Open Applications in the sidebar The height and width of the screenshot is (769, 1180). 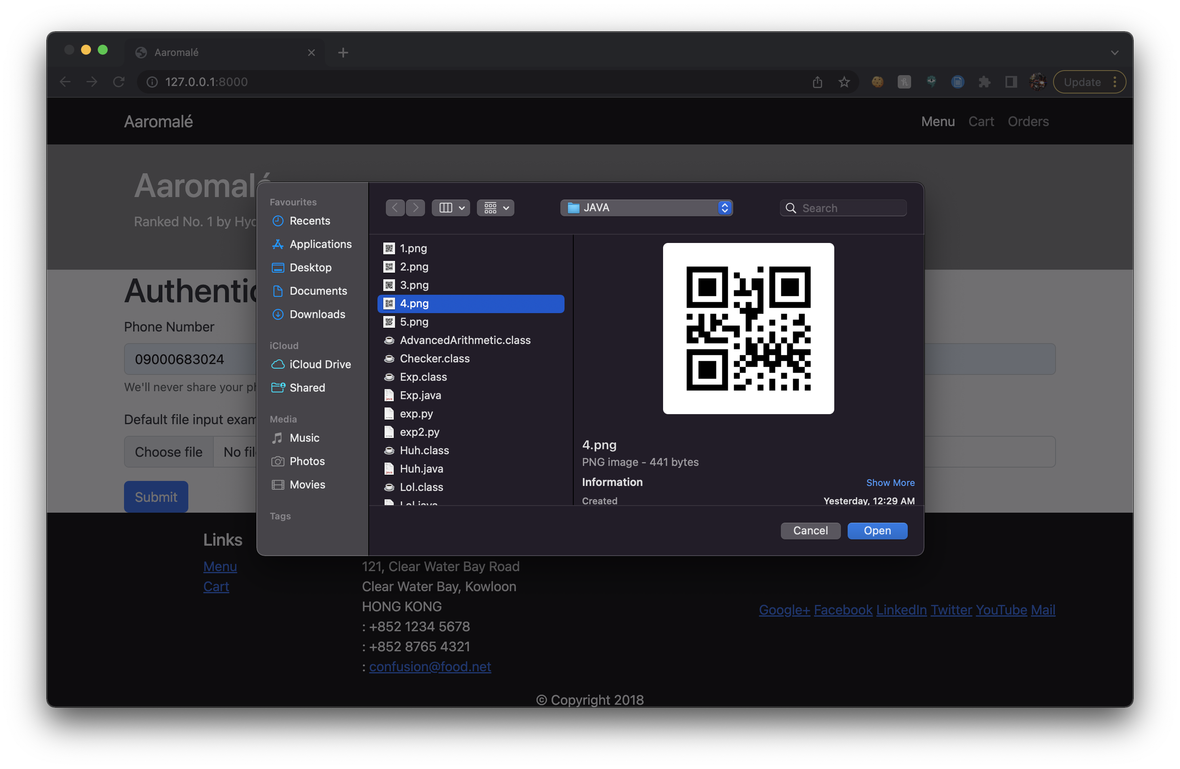point(311,244)
